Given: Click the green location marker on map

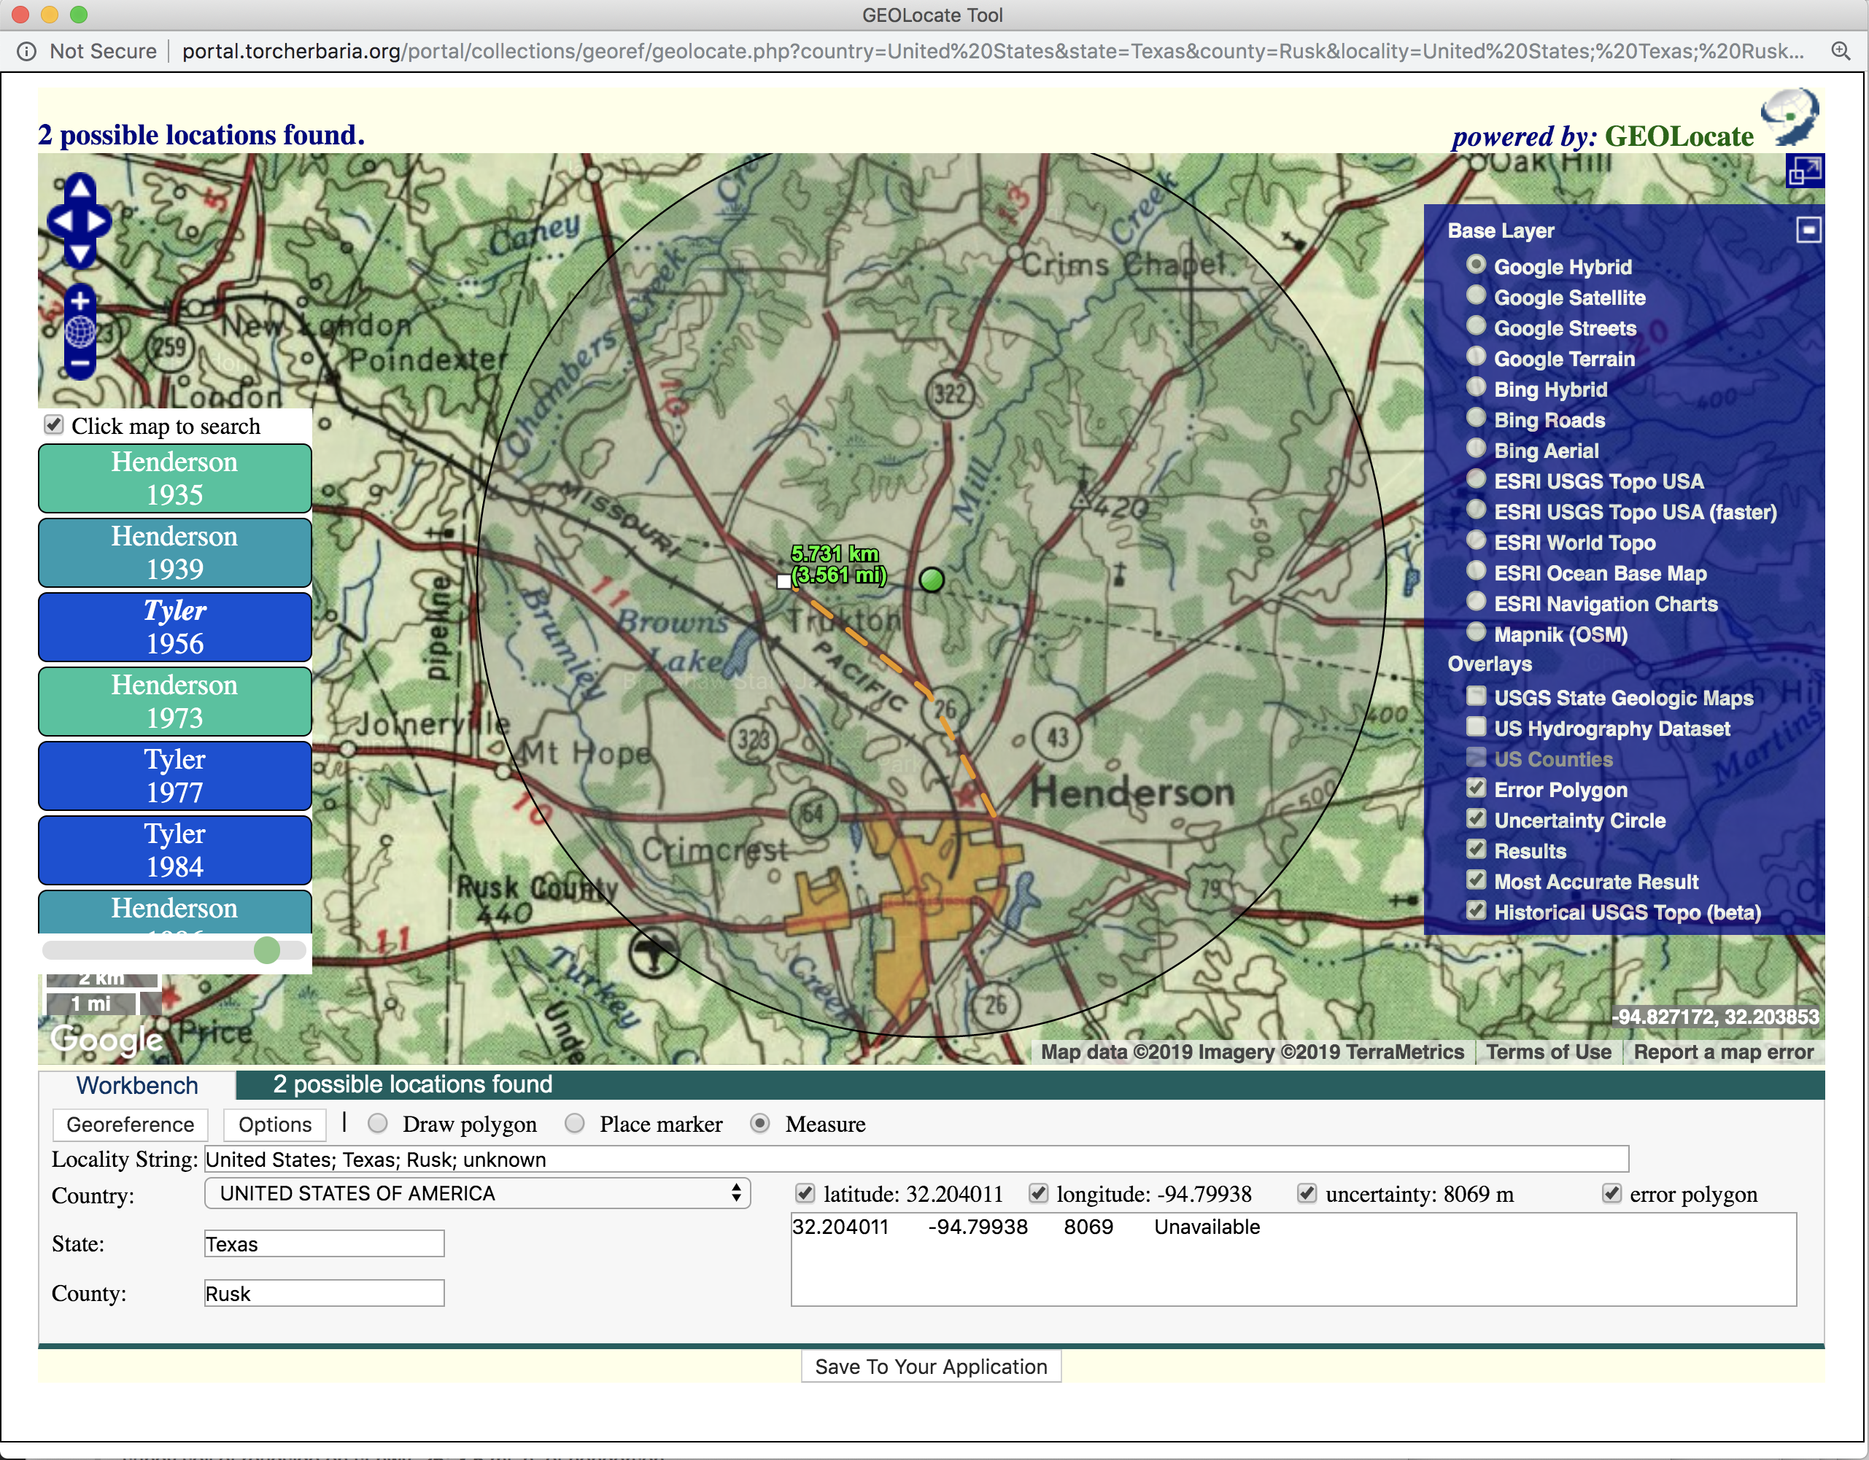Looking at the screenshot, I should click(931, 580).
